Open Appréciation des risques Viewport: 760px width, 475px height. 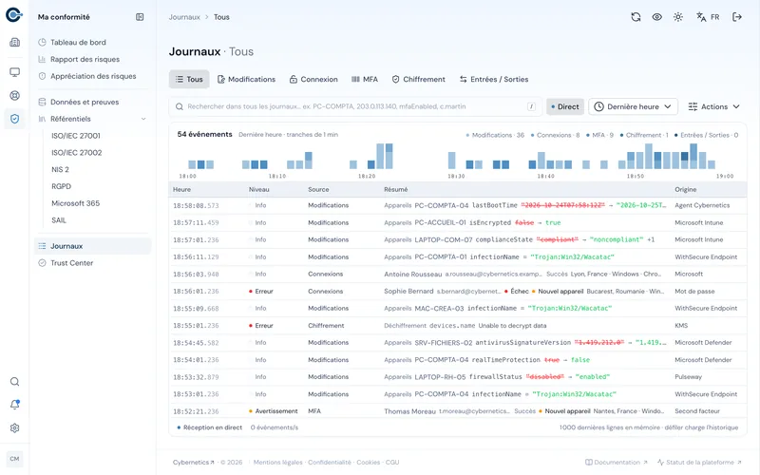tap(92, 76)
